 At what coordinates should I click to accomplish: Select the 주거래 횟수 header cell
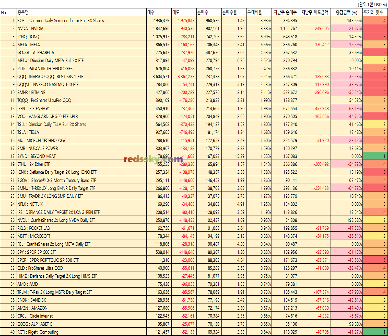pos(375,12)
